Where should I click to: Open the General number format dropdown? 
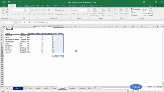point(88,10)
